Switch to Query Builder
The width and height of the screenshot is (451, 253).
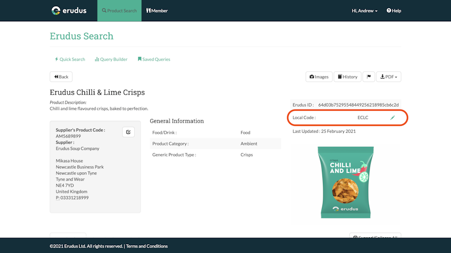pyautogui.click(x=111, y=59)
